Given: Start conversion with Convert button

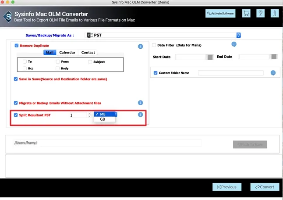Looking at the screenshot, I should pyautogui.click(x=265, y=187).
